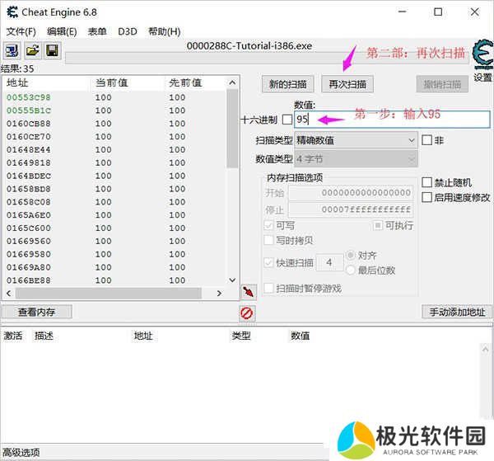This screenshot has width=494, height=461.
Task: Select address 01649818 row
Action: click(x=114, y=162)
